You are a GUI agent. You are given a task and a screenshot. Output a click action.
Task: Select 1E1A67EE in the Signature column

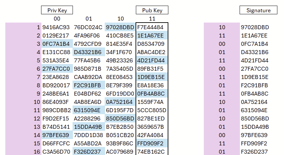tap(255, 36)
